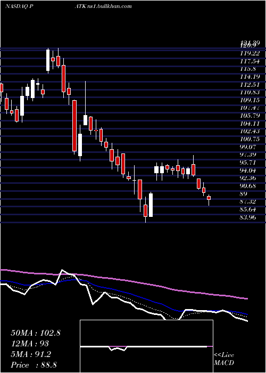Click the 104.11 price axis label
The width and height of the screenshot is (266, 373).
click(250, 124)
